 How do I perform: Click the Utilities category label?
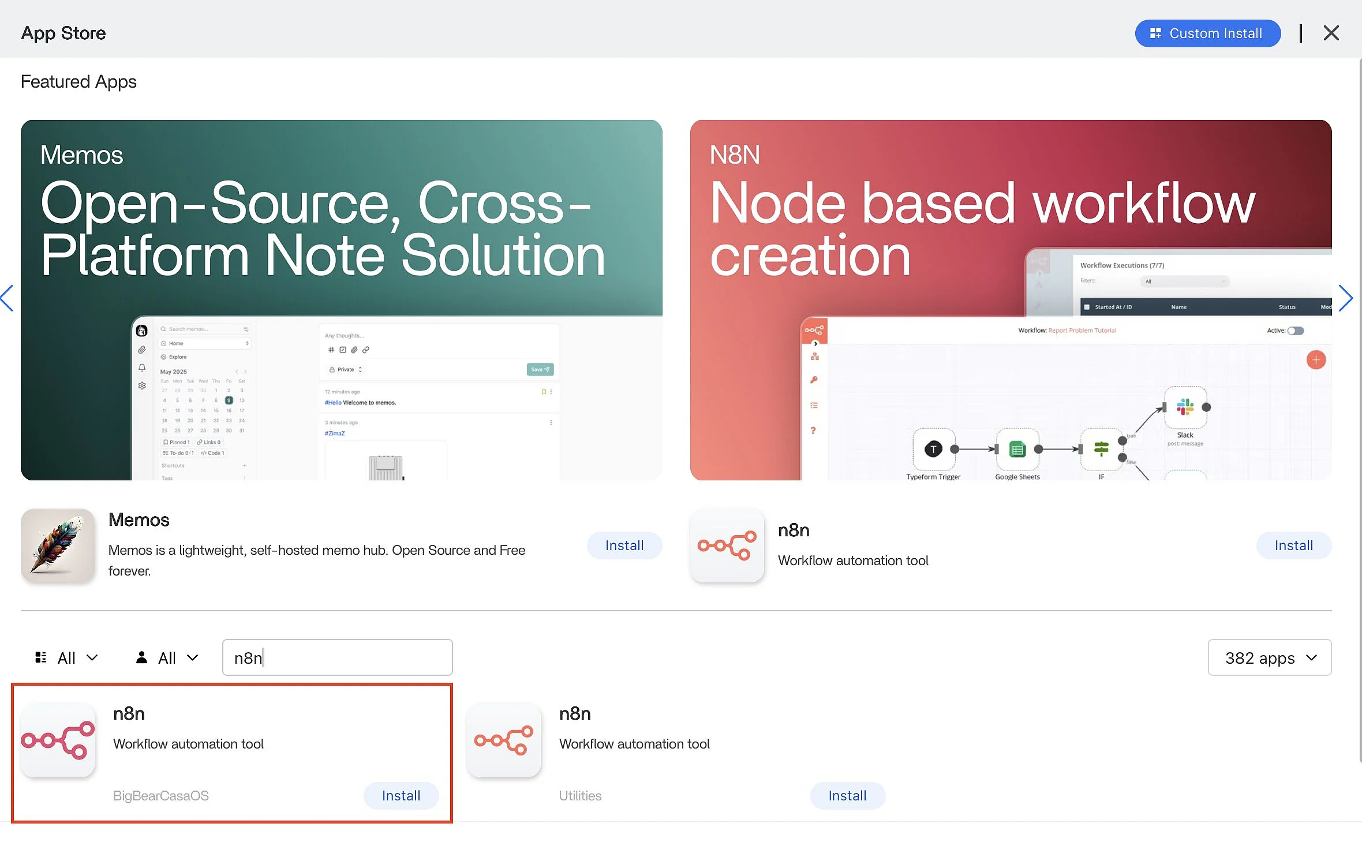coord(580,796)
